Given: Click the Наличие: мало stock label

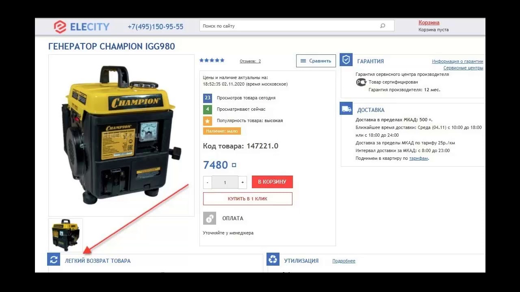Looking at the screenshot, I should pyautogui.click(x=222, y=131).
